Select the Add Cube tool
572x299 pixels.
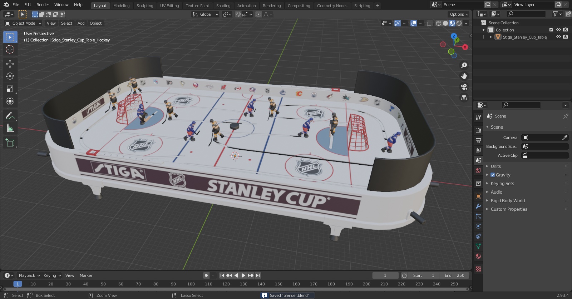(10, 143)
